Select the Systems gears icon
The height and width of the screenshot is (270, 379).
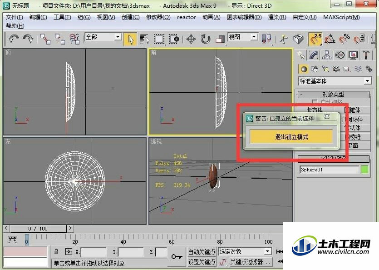coord(369,69)
